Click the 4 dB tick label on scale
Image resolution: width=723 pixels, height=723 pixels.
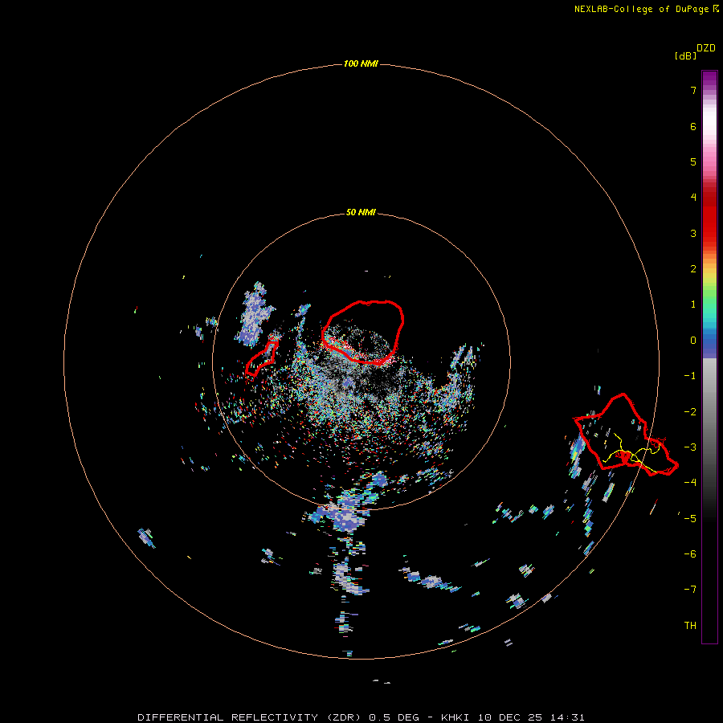pyautogui.click(x=693, y=198)
